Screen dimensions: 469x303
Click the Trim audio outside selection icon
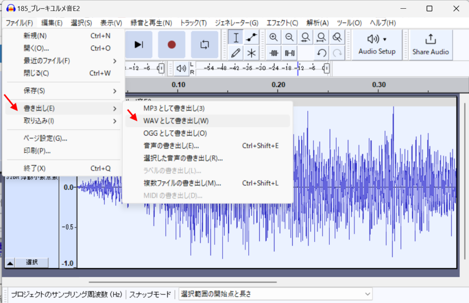click(274, 53)
